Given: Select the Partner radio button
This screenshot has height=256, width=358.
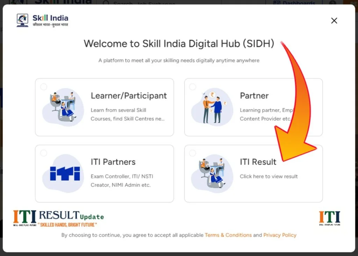Looking at the screenshot, I should click(193, 87).
